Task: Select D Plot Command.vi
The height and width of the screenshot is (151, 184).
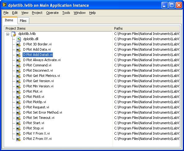Action: tap(37, 65)
